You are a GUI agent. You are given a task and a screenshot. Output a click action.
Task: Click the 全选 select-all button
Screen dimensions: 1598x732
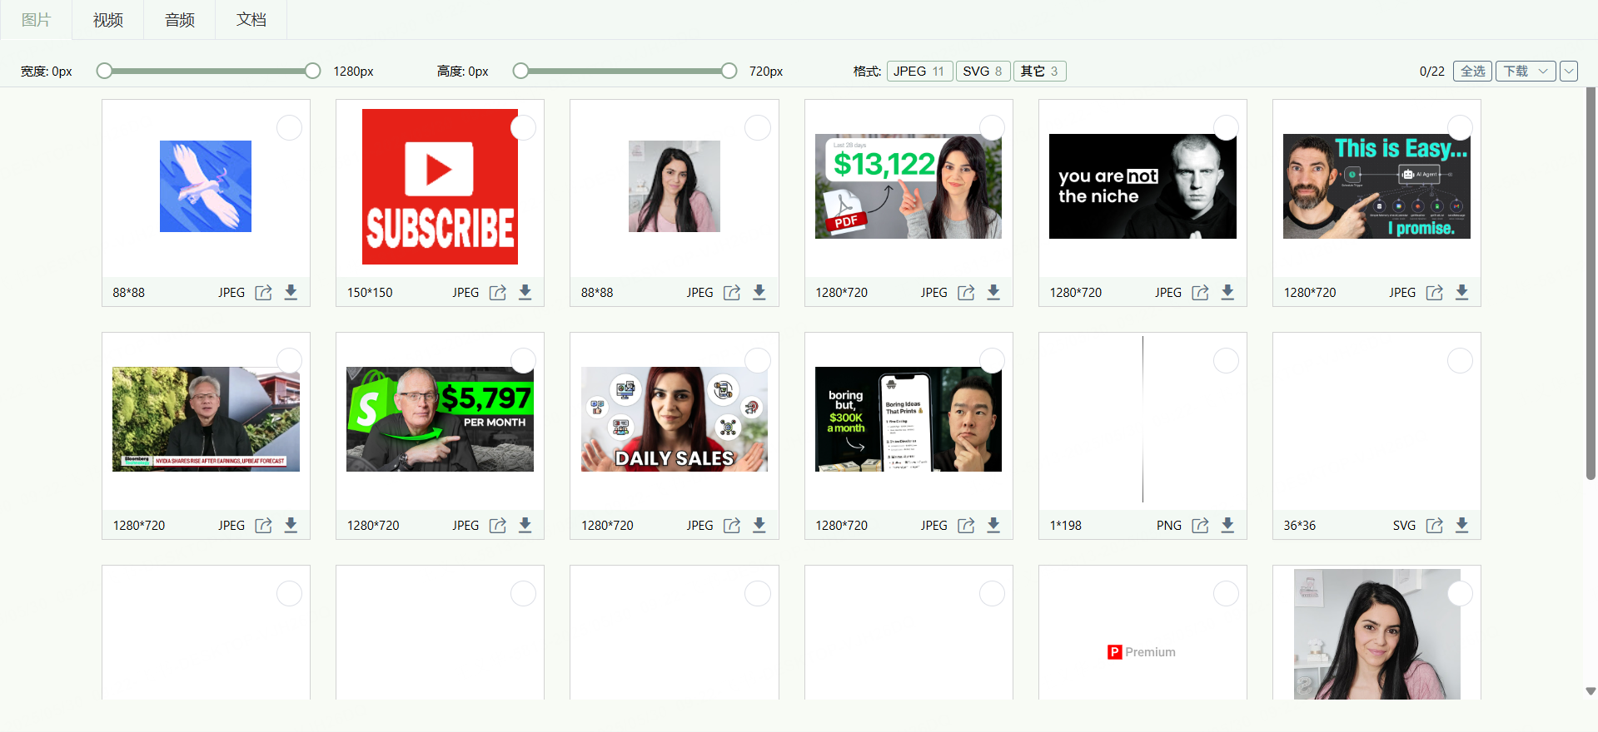point(1472,72)
